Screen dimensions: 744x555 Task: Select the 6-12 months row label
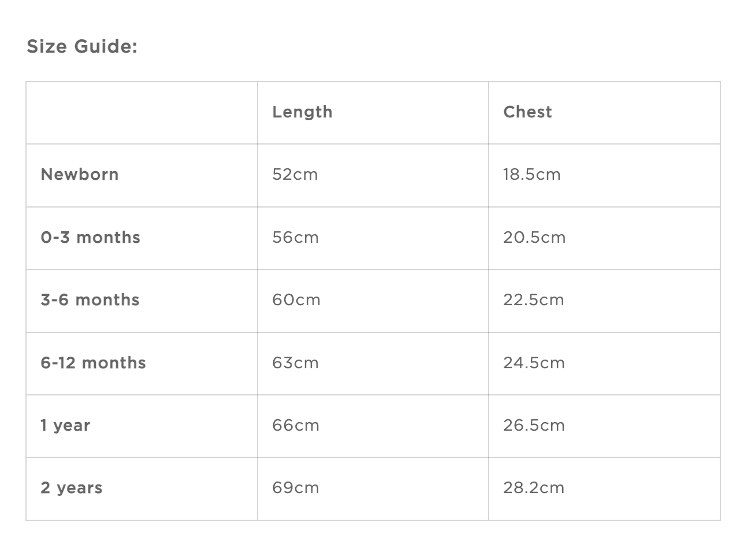point(93,363)
